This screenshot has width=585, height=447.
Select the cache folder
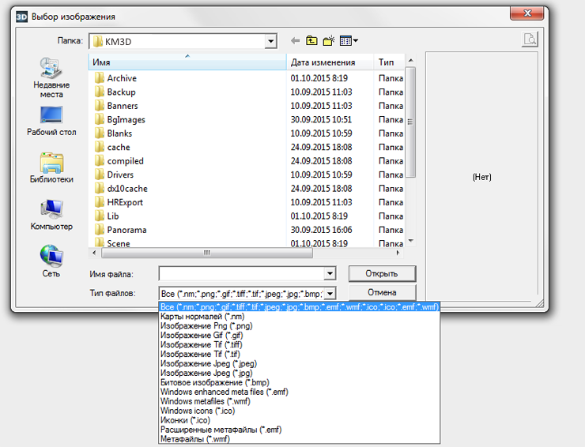pos(119,147)
